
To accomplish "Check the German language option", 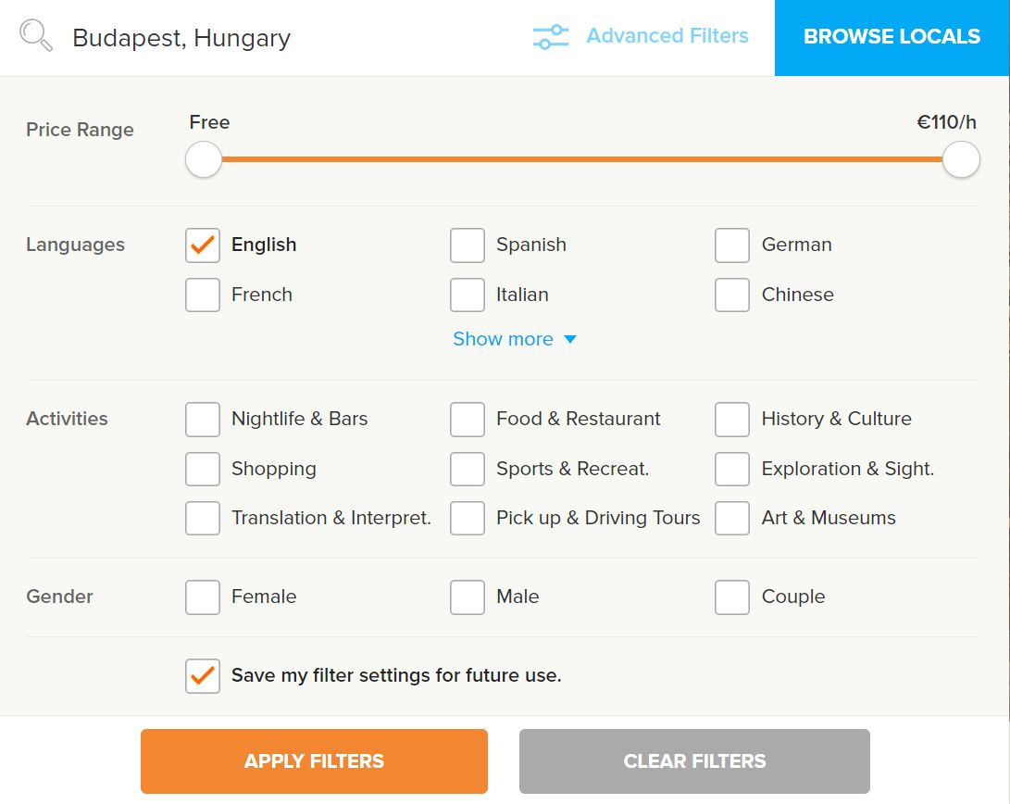I will point(732,245).
